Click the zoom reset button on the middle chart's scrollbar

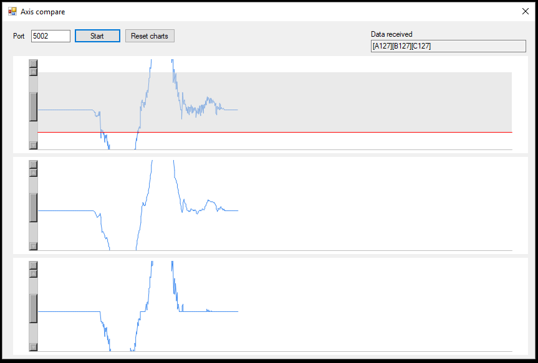(33, 164)
